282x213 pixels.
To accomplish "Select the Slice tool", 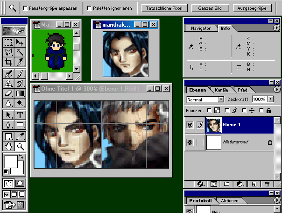I will tap(20, 62).
